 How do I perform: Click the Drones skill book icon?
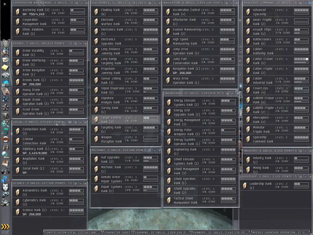pyautogui.click(x=18, y=82)
